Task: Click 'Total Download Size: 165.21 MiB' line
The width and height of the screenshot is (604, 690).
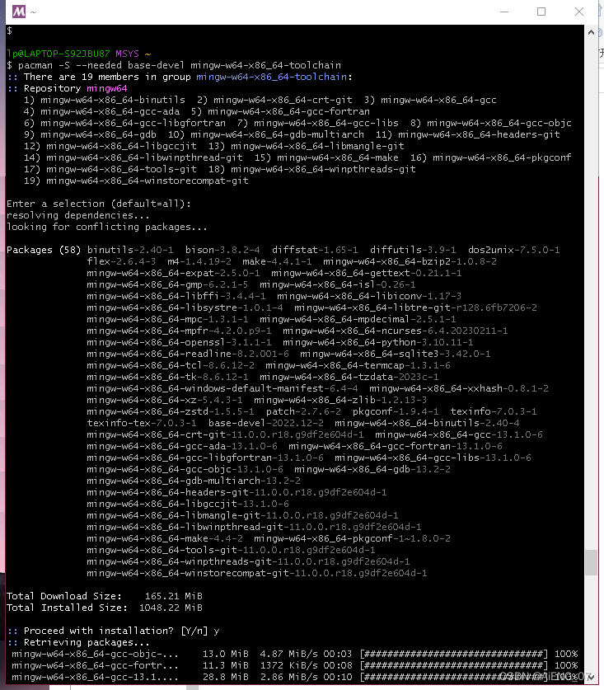Action: (105, 596)
